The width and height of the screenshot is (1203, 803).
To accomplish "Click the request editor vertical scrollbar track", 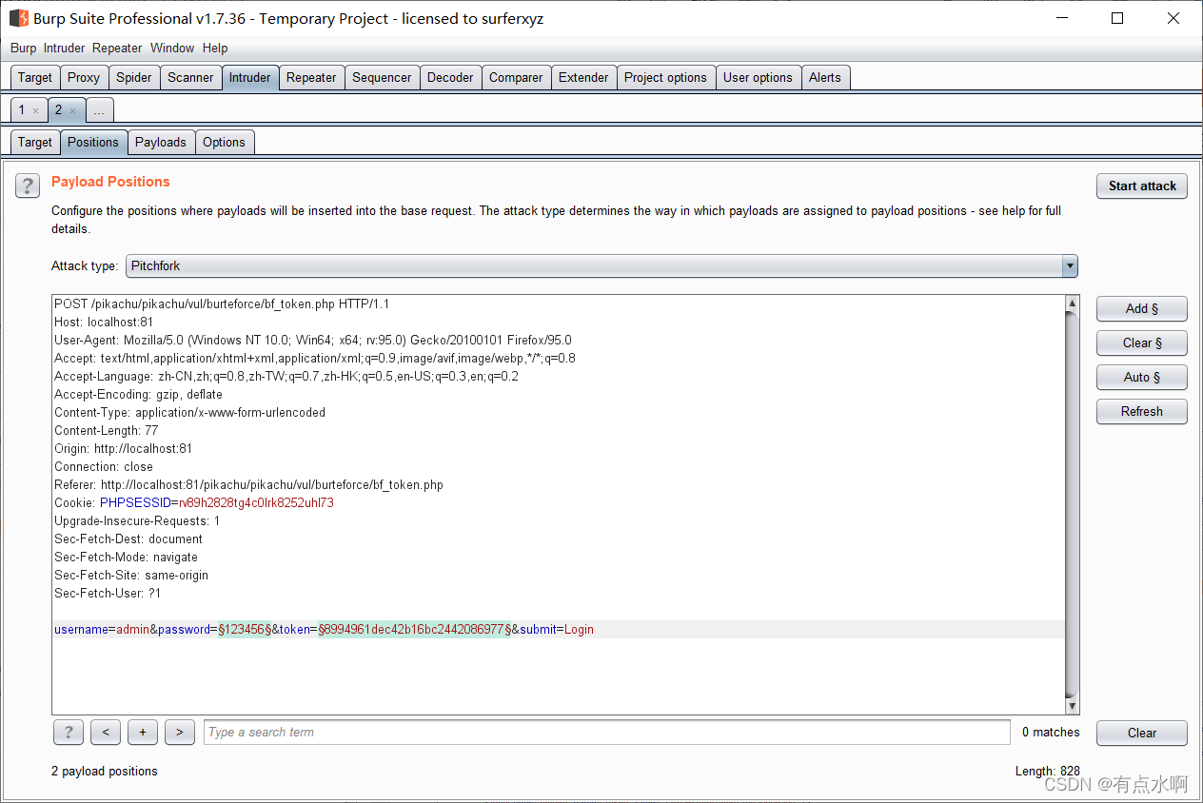I will click(x=1073, y=504).
